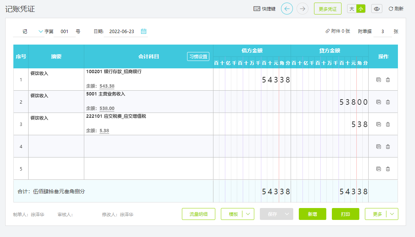Click the 附单据 count input field
The width and height of the screenshot is (415, 237).
(382, 32)
